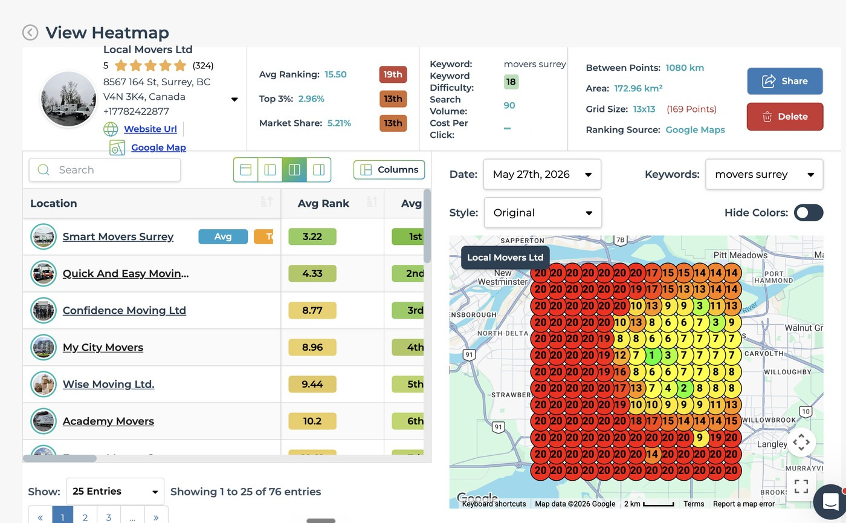Screen dimensions: 846x523
Task: Click the 13th Top 3% badge
Action: click(x=393, y=99)
